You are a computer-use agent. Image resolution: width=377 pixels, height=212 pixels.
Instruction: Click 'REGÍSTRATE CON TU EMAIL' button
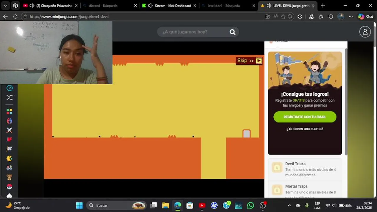point(305,117)
